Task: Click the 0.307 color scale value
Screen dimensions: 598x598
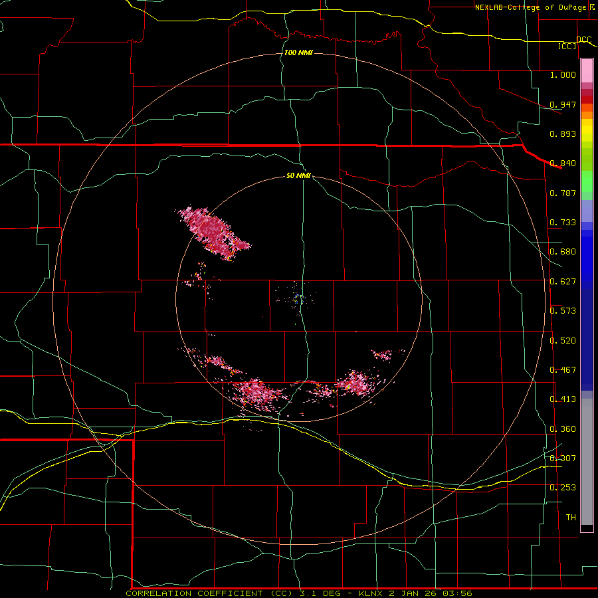Action: [x=563, y=458]
